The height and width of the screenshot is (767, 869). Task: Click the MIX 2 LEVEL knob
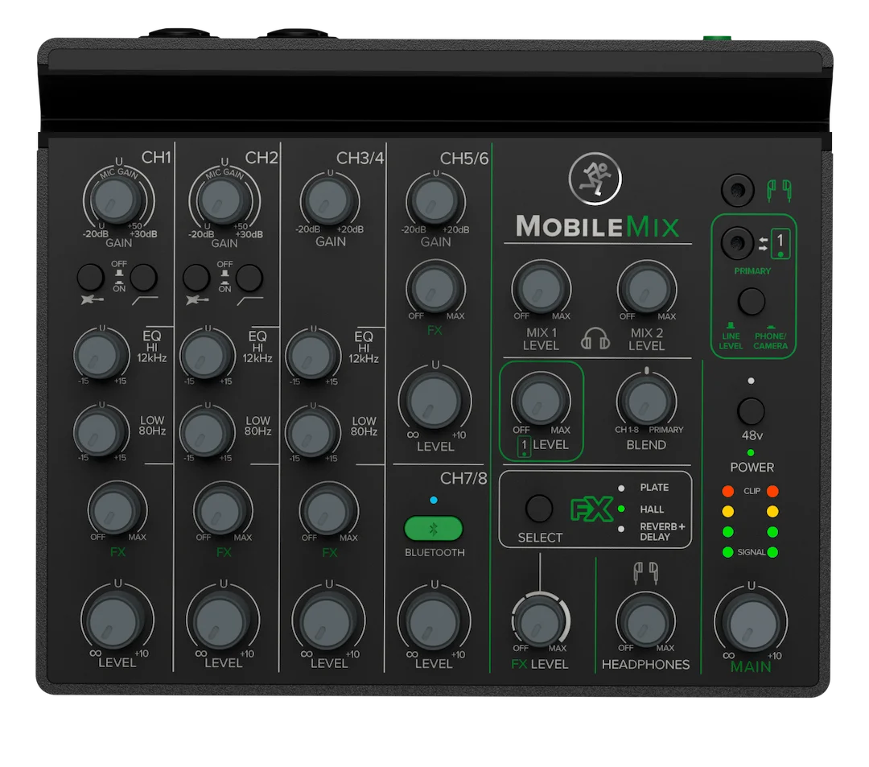pos(646,287)
